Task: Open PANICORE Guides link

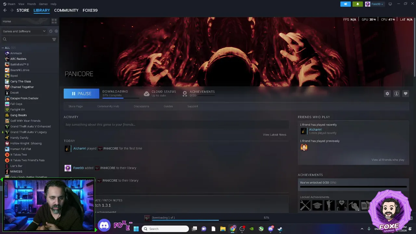Action: tap(168, 106)
